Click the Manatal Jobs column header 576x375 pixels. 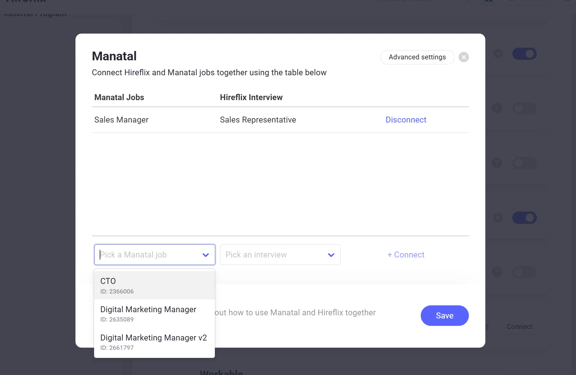pyautogui.click(x=119, y=97)
